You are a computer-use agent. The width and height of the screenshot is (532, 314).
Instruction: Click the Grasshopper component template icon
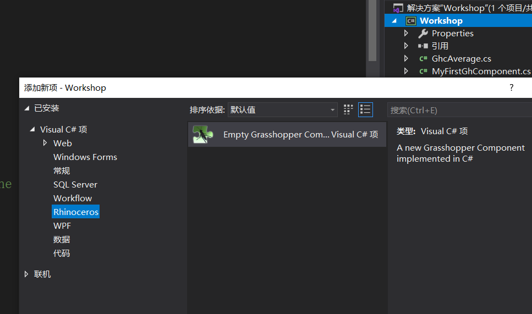point(203,134)
